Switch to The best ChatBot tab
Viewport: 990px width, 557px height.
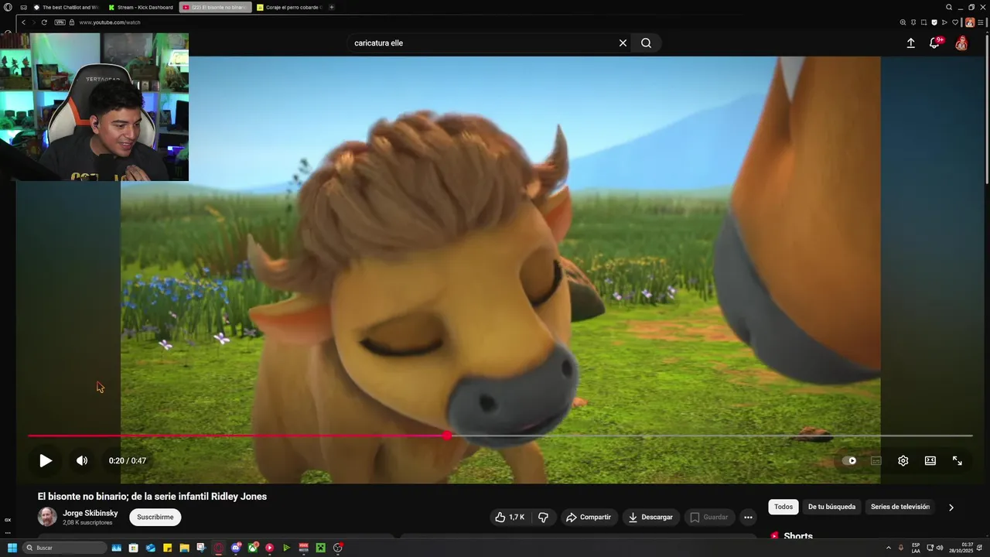[67, 7]
